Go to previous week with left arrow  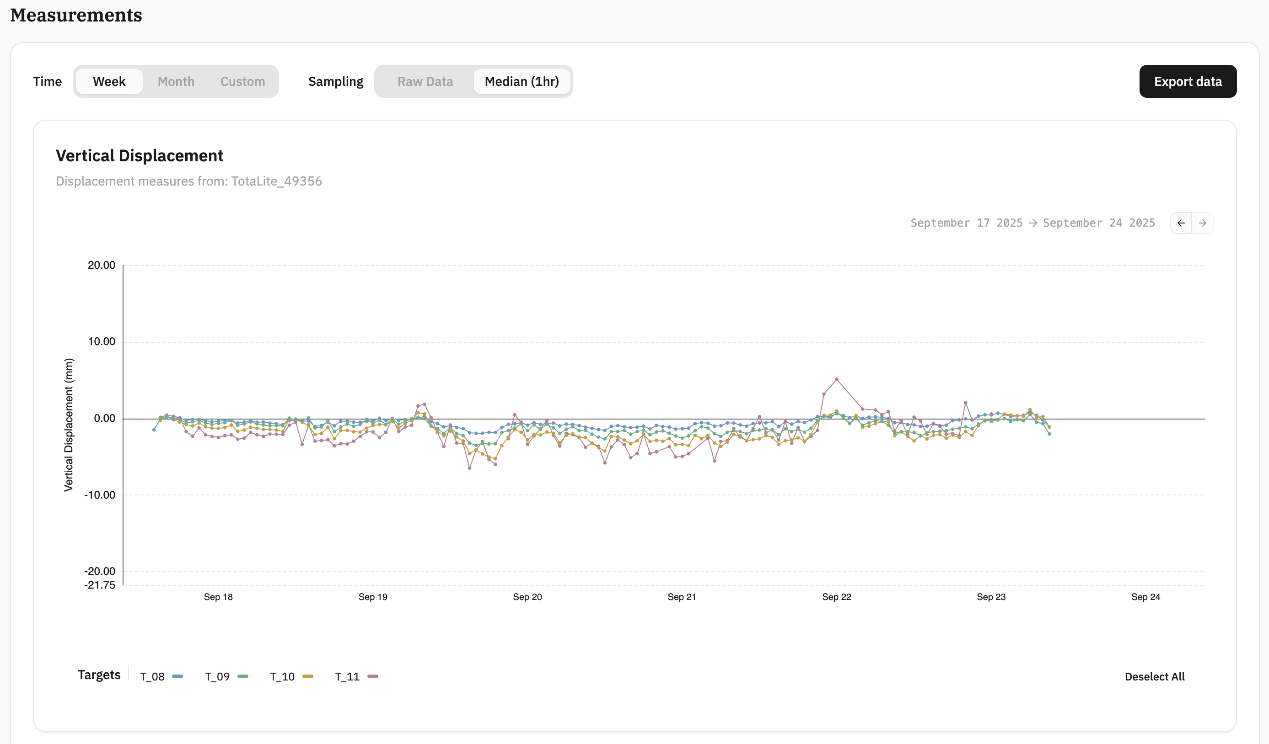click(x=1181, y=223)
